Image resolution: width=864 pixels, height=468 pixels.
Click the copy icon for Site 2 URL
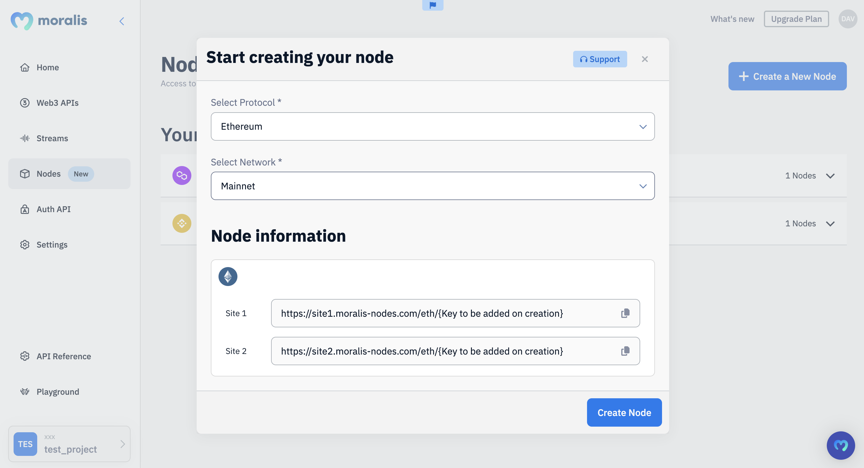pos(625,351)
